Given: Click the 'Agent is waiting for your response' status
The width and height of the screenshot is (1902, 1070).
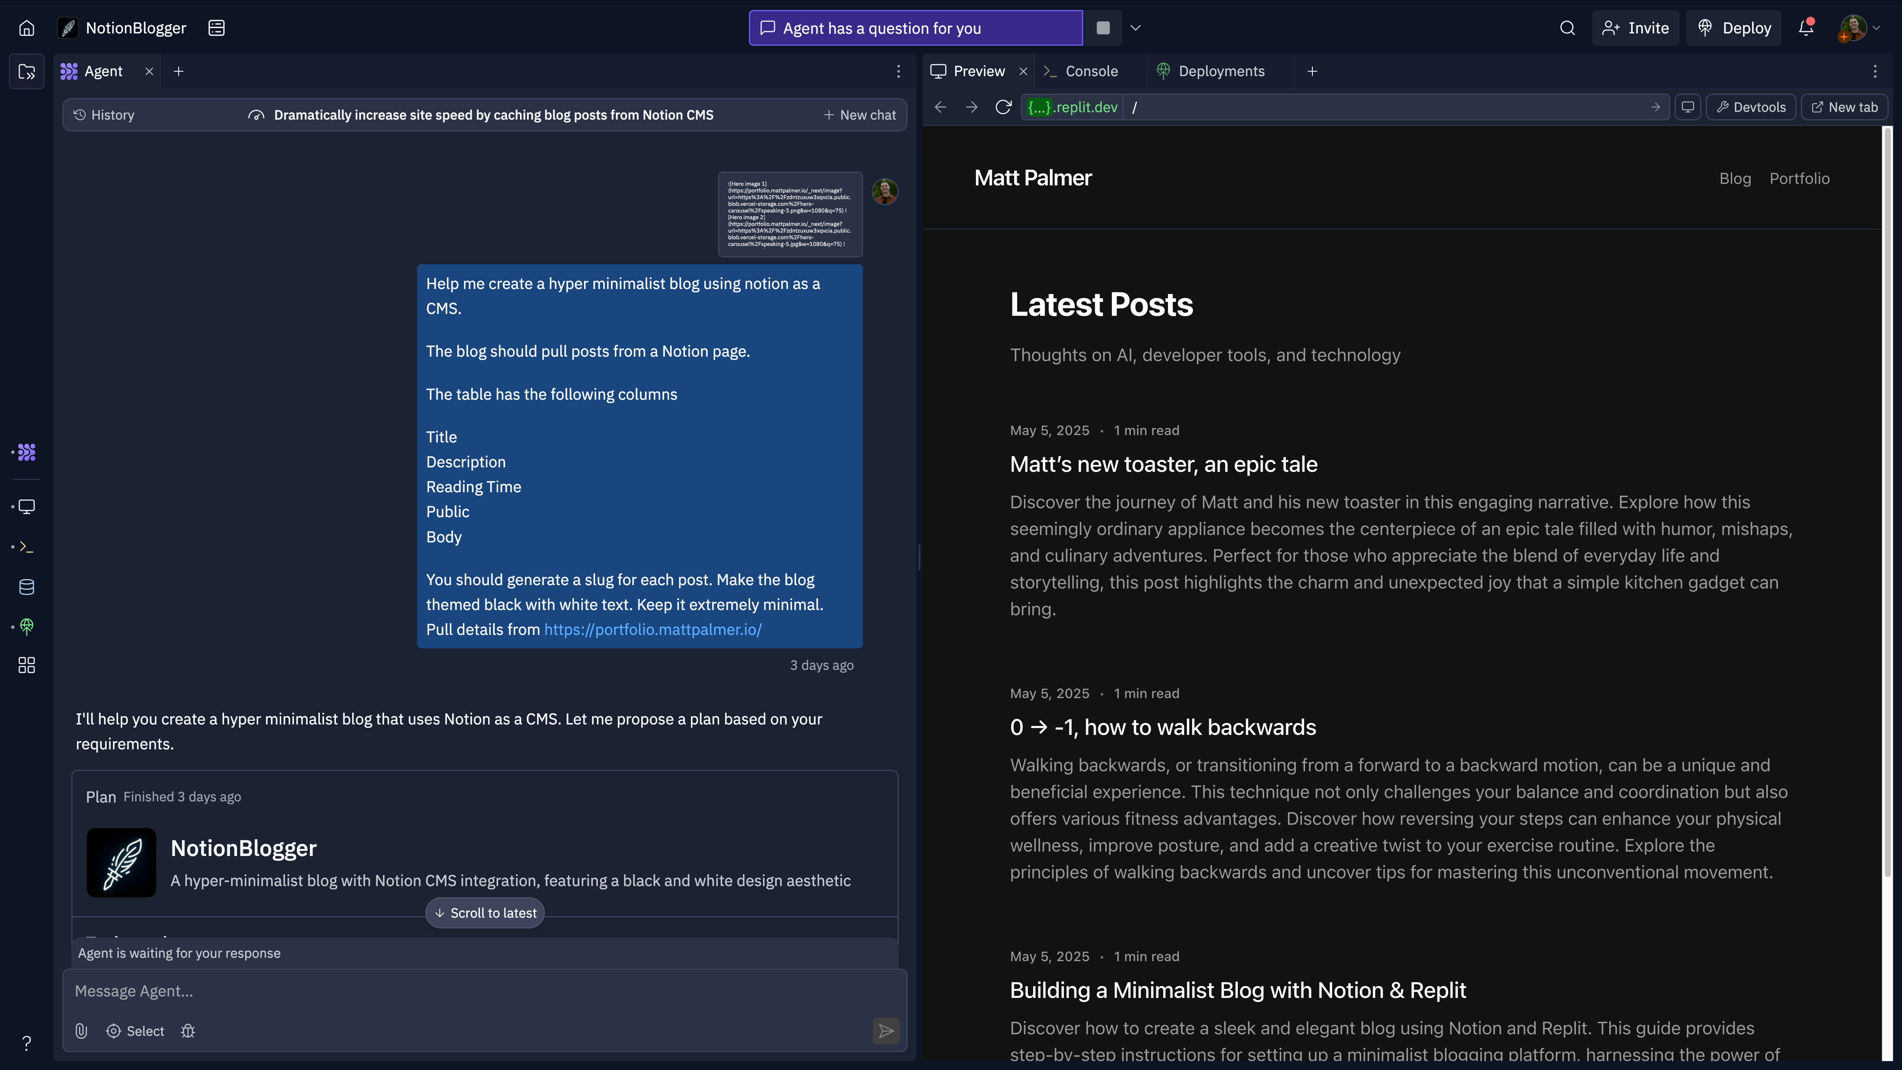Looking at the screenshot, I should point(179,953).
